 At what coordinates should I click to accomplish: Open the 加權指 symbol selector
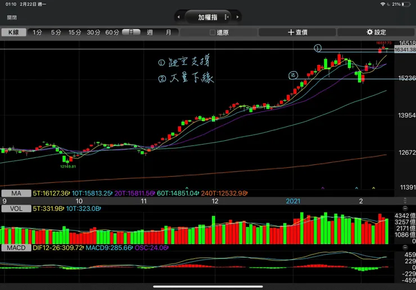pyautogui.click(x=208, y=17)
